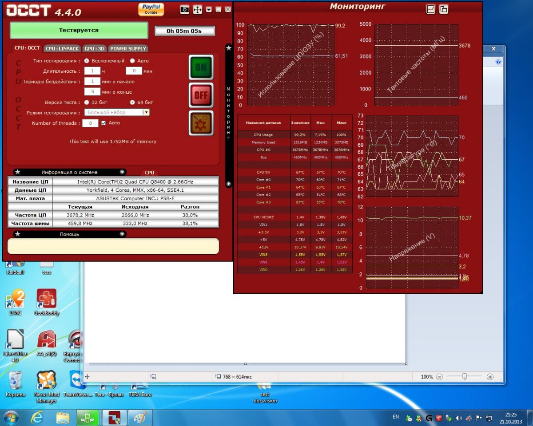
Task: Select the Авто test type radio
Action: [x=132, y=61]
